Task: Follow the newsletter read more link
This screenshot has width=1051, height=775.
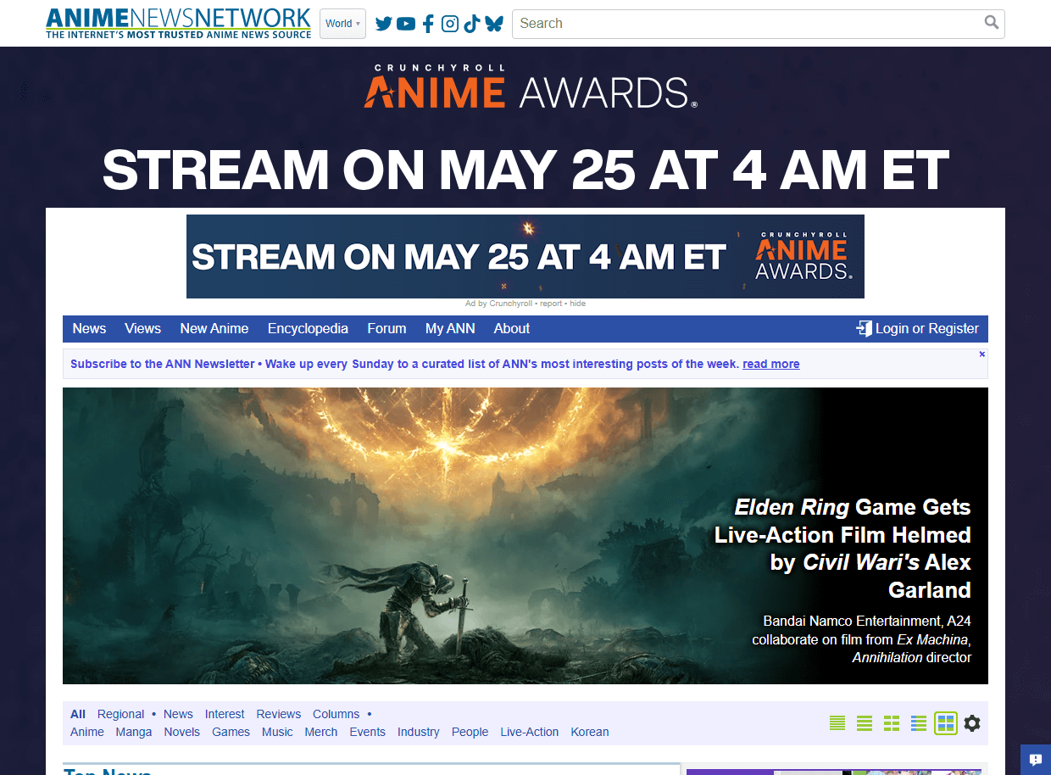Action: (771, 364)
